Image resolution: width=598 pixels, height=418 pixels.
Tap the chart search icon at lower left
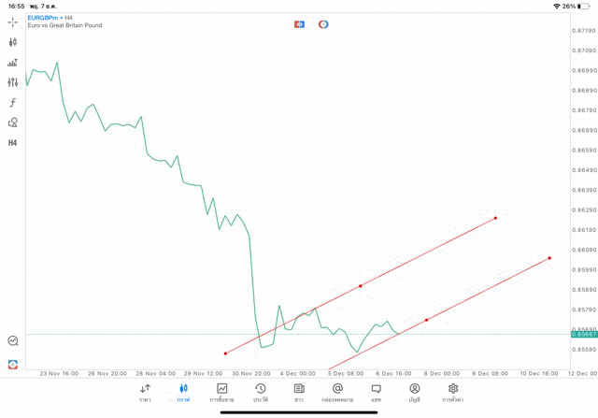click(13, 341)
